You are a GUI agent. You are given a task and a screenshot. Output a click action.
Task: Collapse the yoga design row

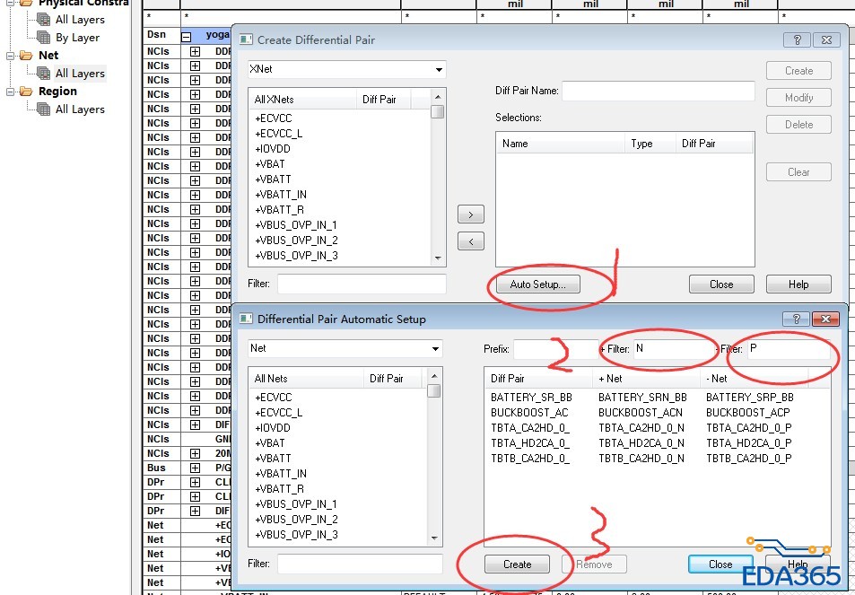(187, 37)
